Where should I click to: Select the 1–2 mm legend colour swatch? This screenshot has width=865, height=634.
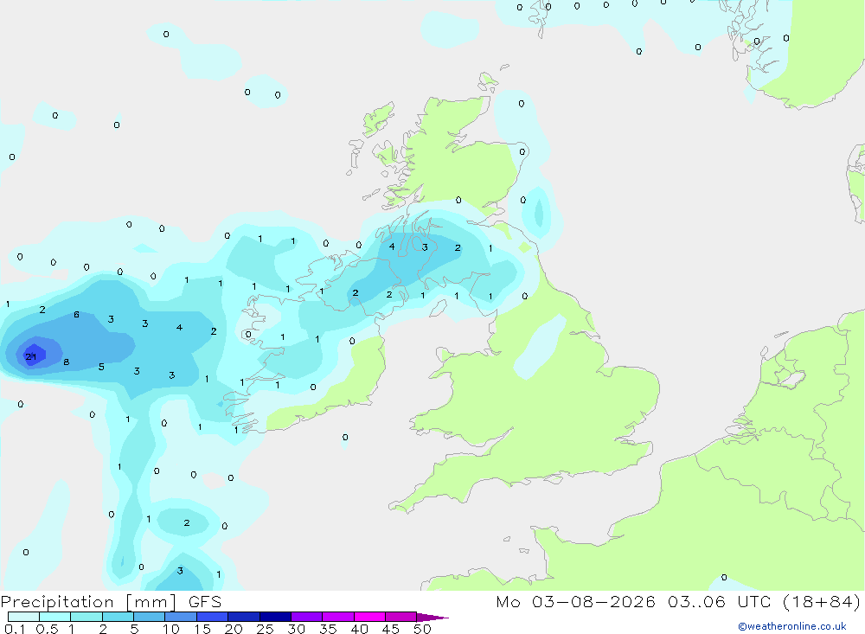(86, 617)
